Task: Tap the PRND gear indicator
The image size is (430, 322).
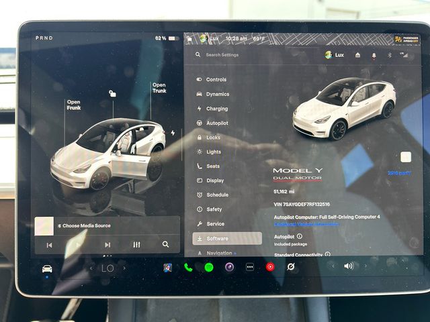Action: pyautogui.click(x=44, y=38)
